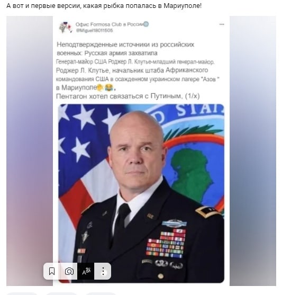This screenshot has width=282, height=295.
Task: Open the Formosa Club account avatar
Action: (65, 28)
